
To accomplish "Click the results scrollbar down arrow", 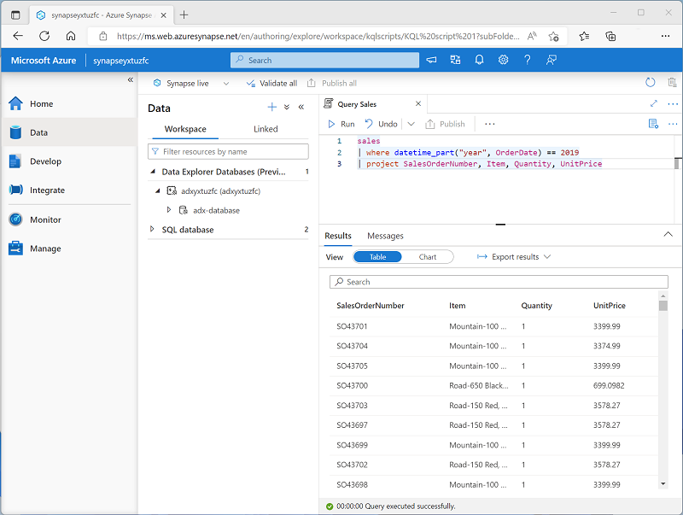I will 663,483.
